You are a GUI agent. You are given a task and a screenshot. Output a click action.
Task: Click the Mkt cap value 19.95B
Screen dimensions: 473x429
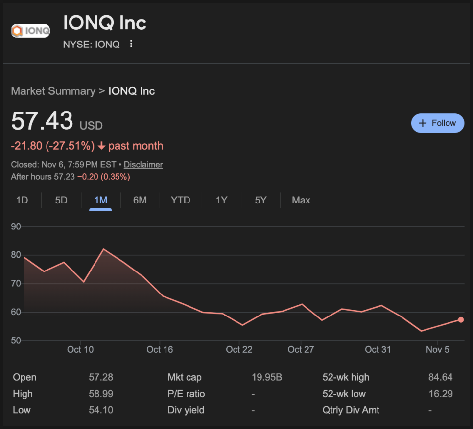coord(266,377)
